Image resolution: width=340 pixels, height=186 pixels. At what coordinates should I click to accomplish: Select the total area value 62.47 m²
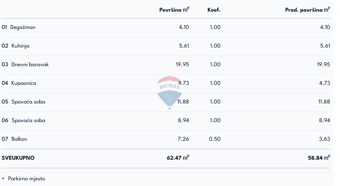coord(178,158)
